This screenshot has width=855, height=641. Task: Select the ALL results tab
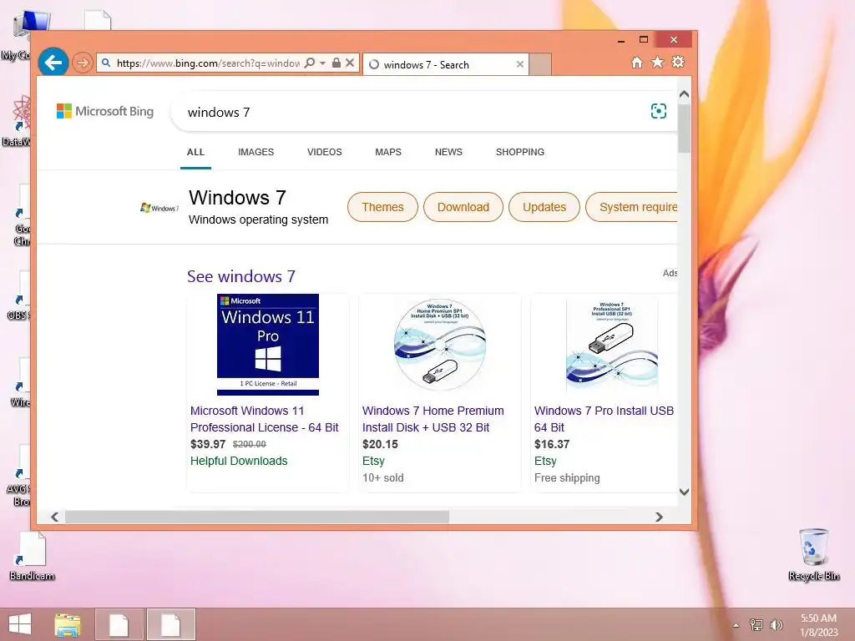[x=195, y=152]
